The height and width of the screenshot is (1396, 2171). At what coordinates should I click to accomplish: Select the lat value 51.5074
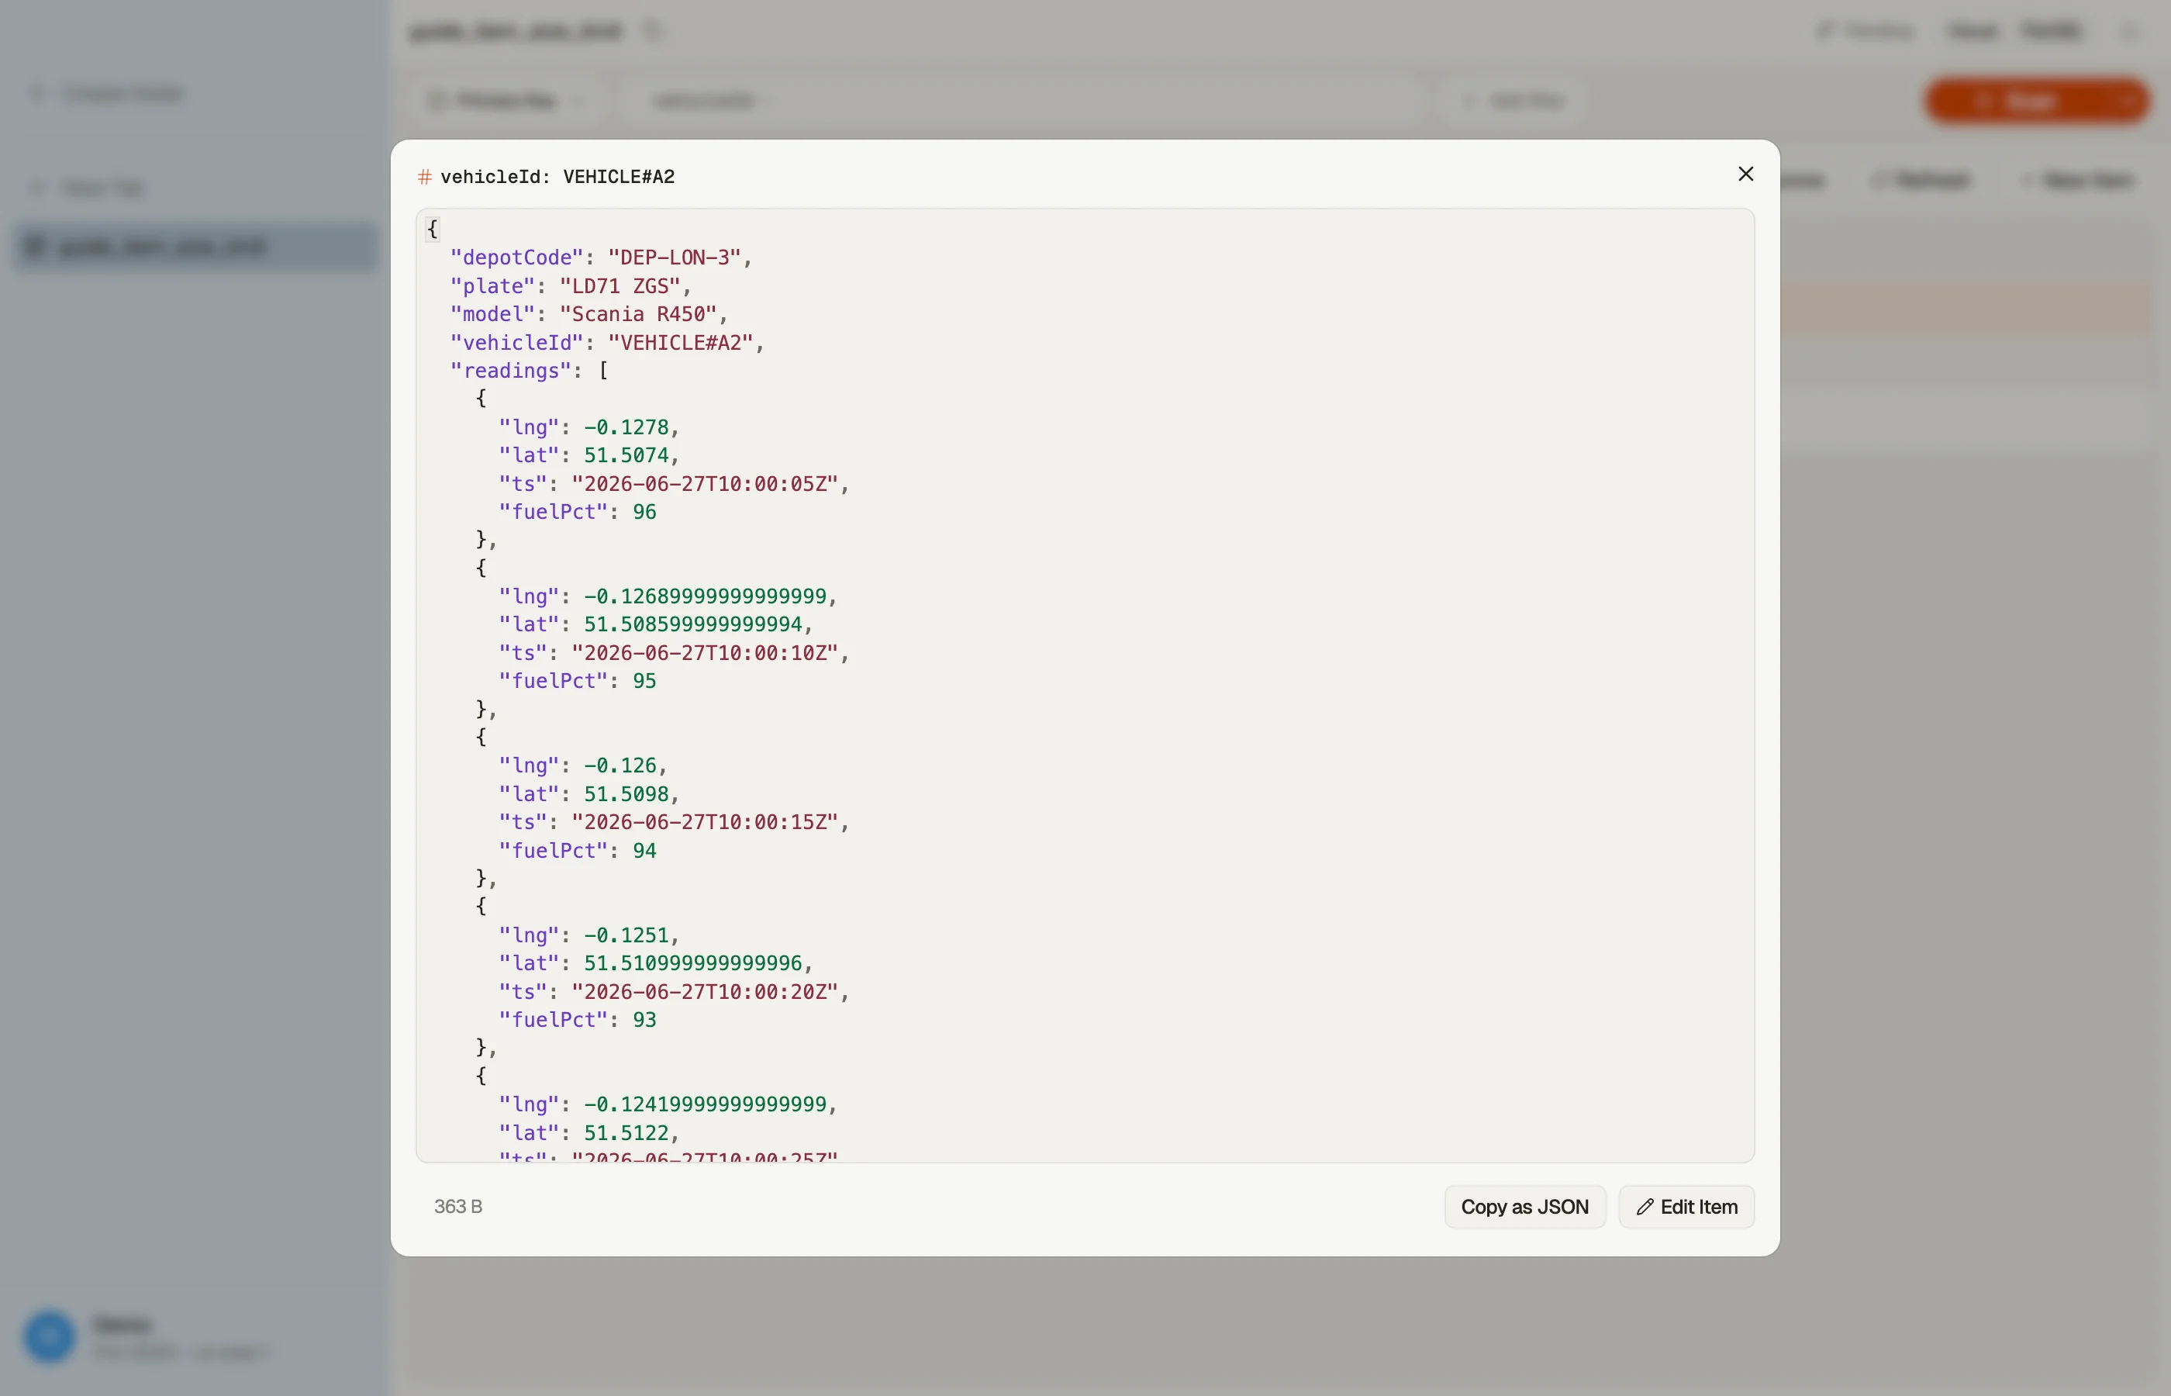[x=626, y=455]
